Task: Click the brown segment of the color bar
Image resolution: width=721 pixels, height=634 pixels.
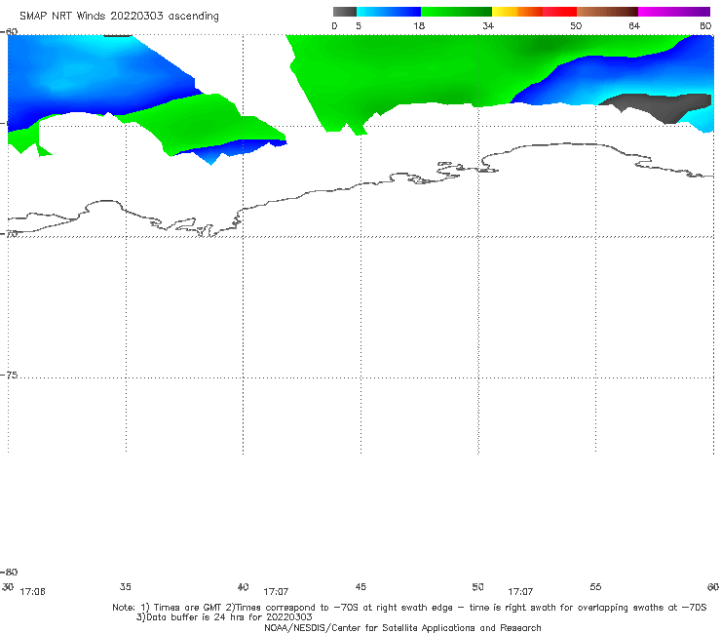Action: (607, 12)
